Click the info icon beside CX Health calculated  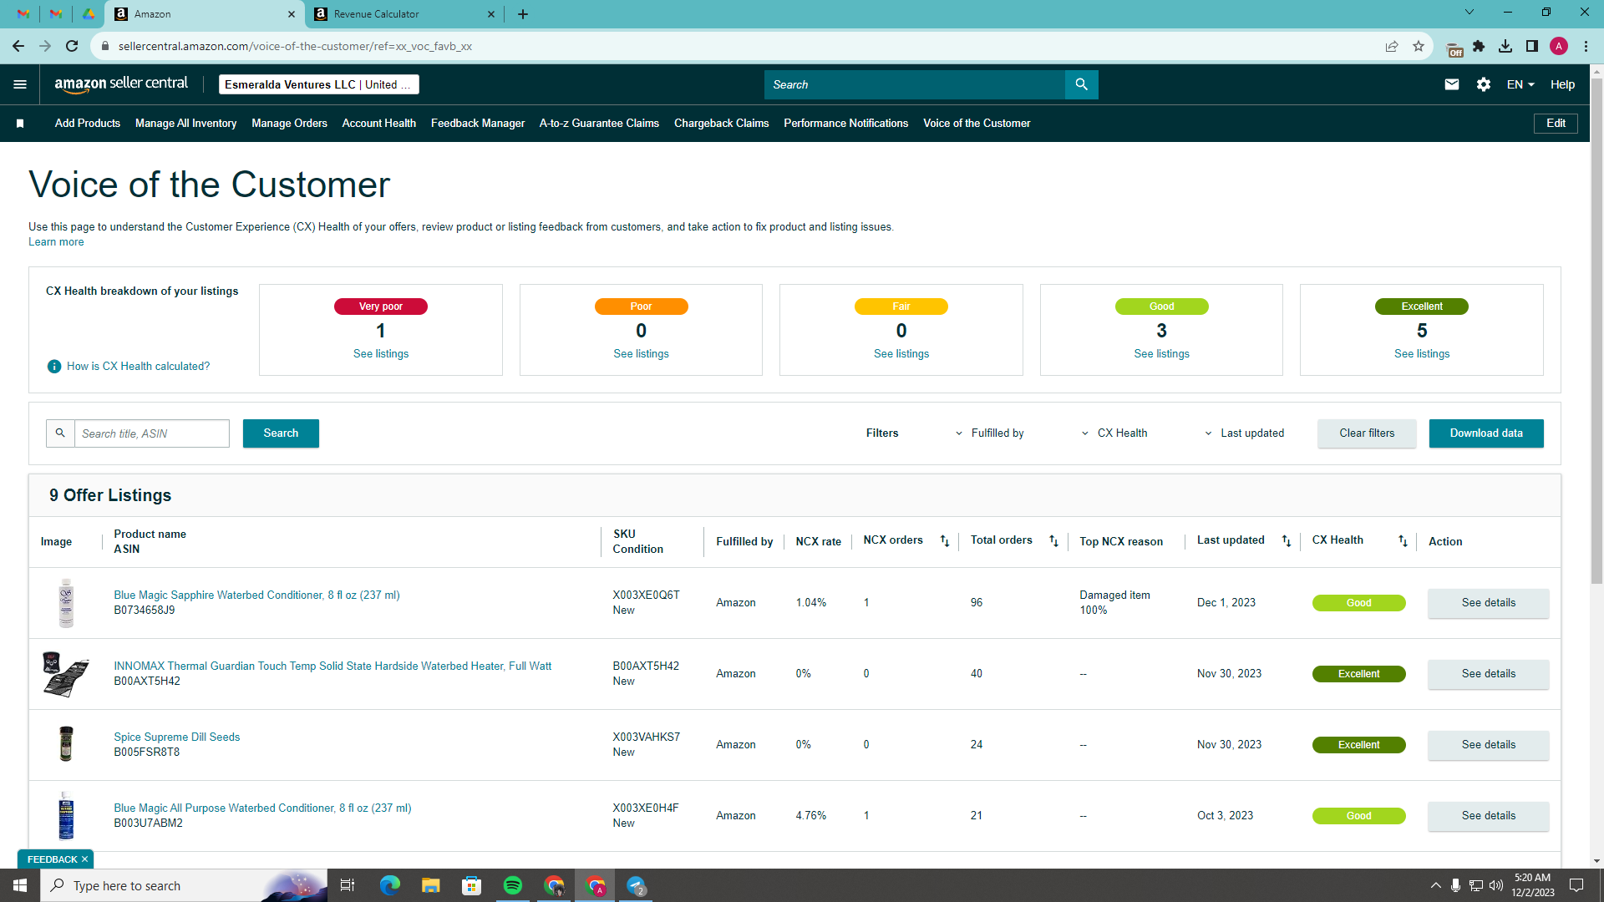coord(54,367)
